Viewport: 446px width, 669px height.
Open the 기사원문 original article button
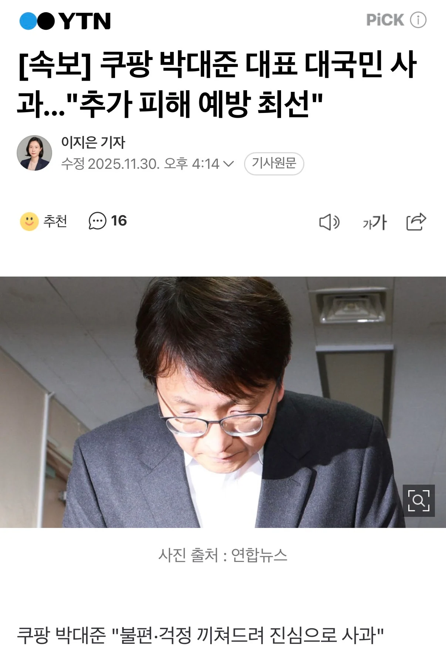click(274, 163)
